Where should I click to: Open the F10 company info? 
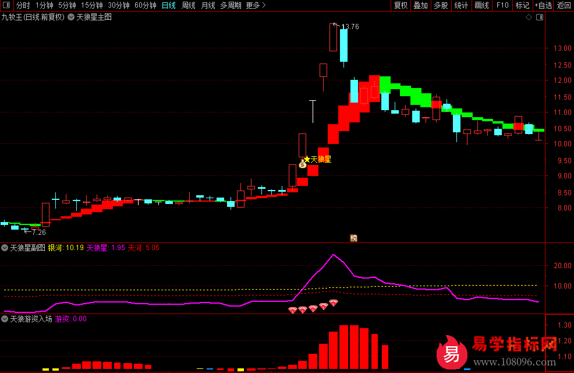pyautogui.click(x=502, y=5)
